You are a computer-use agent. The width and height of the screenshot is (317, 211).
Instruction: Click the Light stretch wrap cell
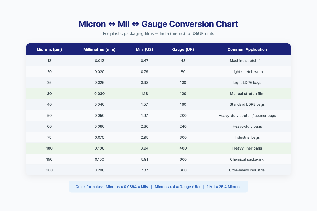click(247, 72)
